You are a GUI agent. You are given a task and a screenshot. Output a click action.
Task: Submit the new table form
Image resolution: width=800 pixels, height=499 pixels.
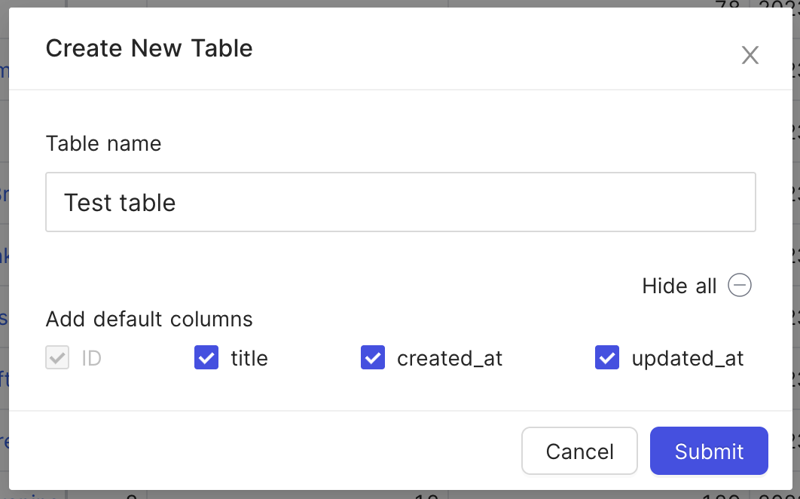(709, 451)
